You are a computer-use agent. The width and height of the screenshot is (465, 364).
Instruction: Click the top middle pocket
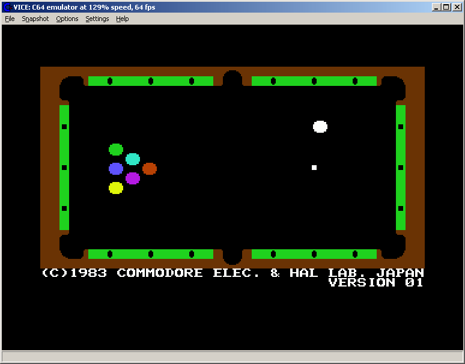click(x=232, y=79)
